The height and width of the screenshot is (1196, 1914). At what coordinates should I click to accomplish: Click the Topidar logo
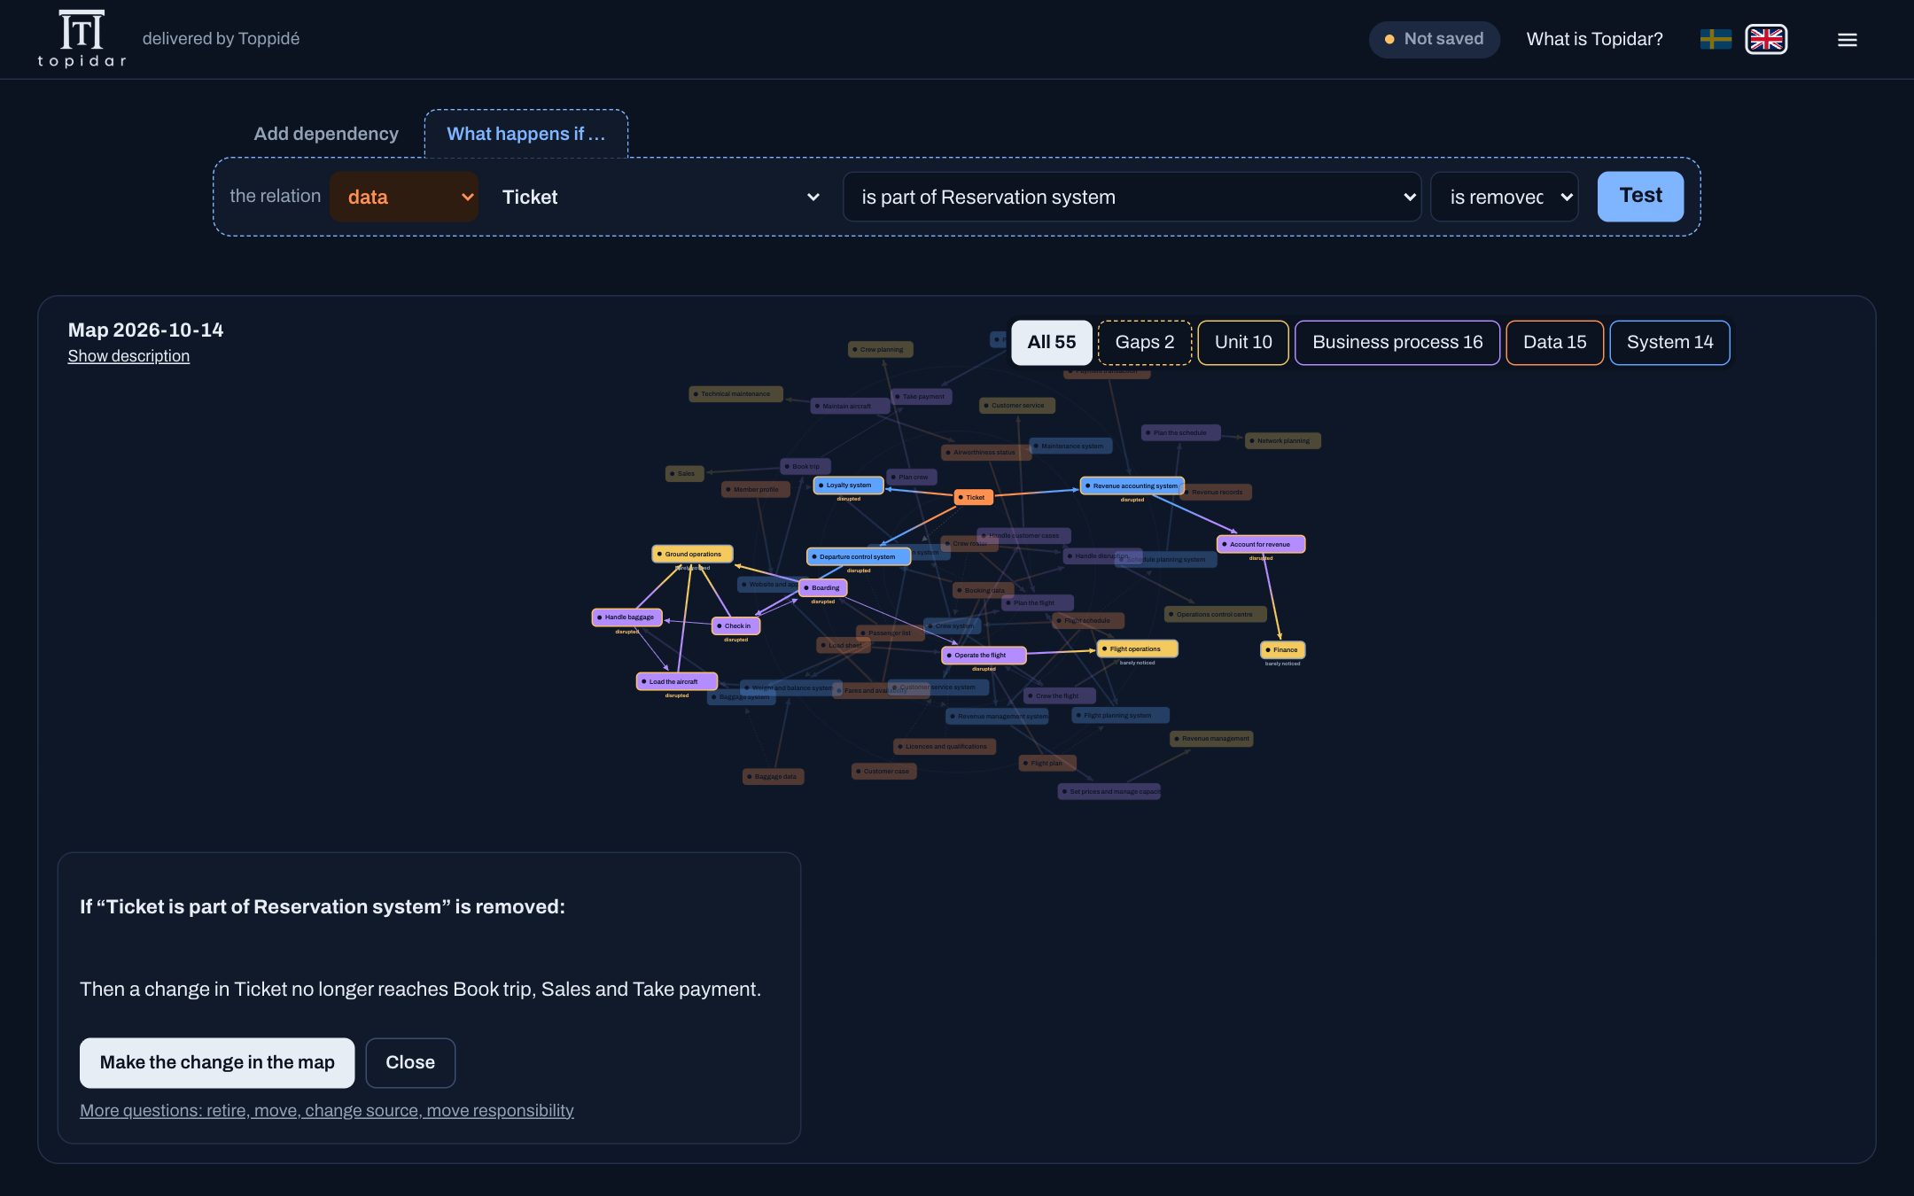click(x=82, y=39)
